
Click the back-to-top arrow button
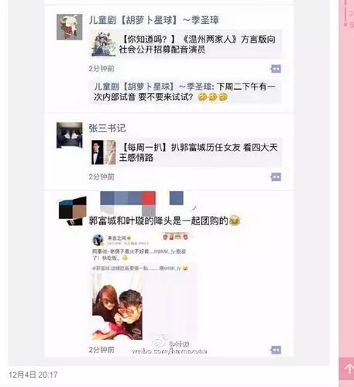click(347, 368)
